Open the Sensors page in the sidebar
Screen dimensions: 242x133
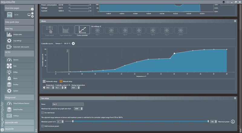(16, 60)
